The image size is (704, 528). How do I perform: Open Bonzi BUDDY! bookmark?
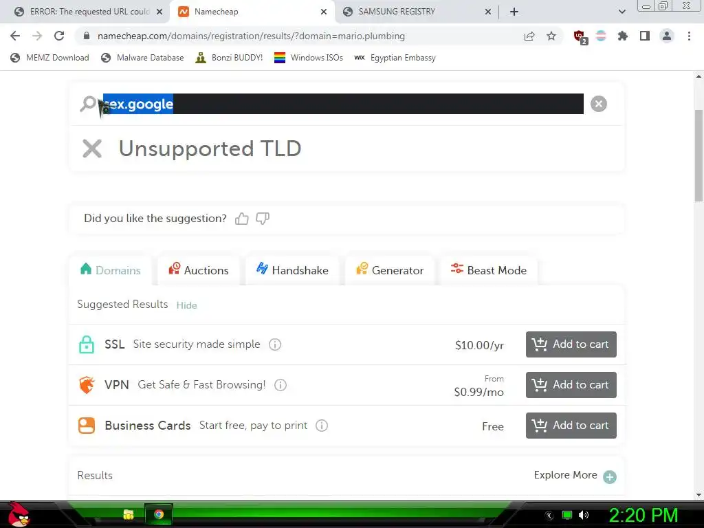pos(230,58)
